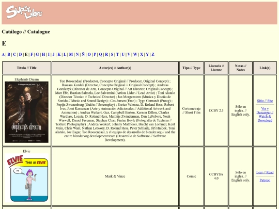Open catalogue letter J

(53, 54)
